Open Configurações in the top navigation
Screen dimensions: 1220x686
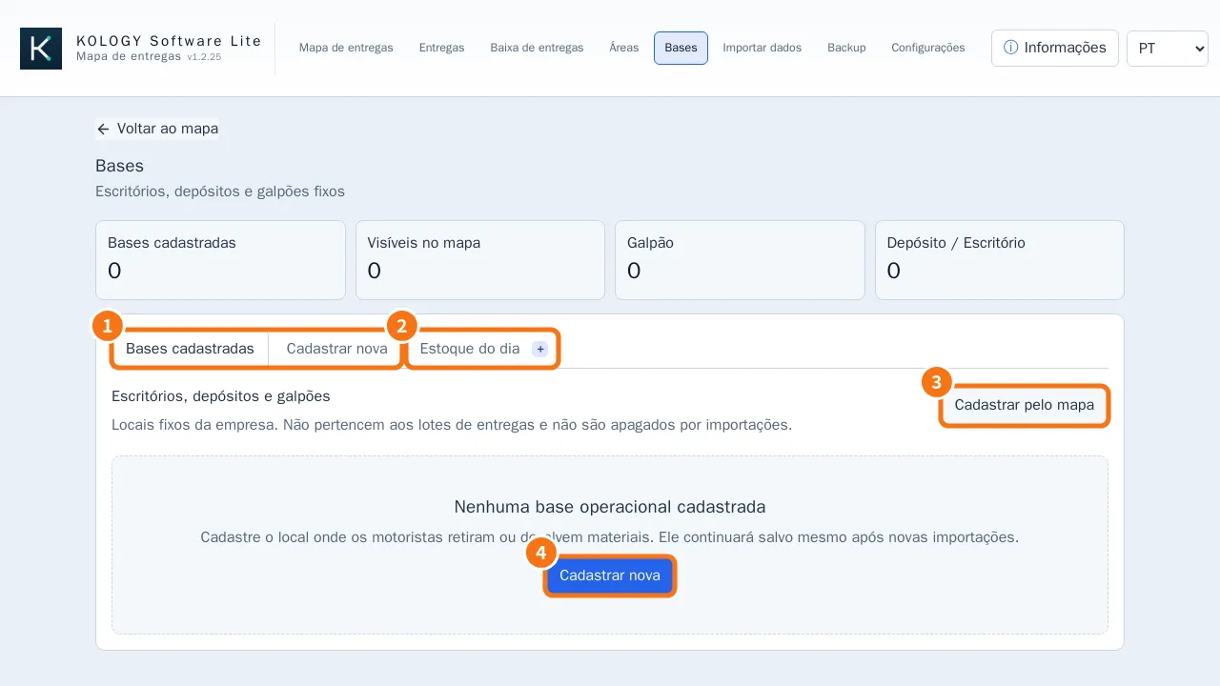(x=928, y=48)
